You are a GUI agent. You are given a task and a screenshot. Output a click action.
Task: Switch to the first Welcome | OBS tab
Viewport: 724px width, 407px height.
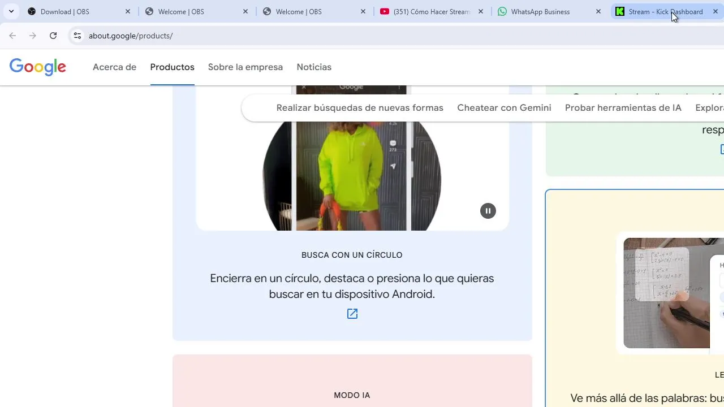197,11
